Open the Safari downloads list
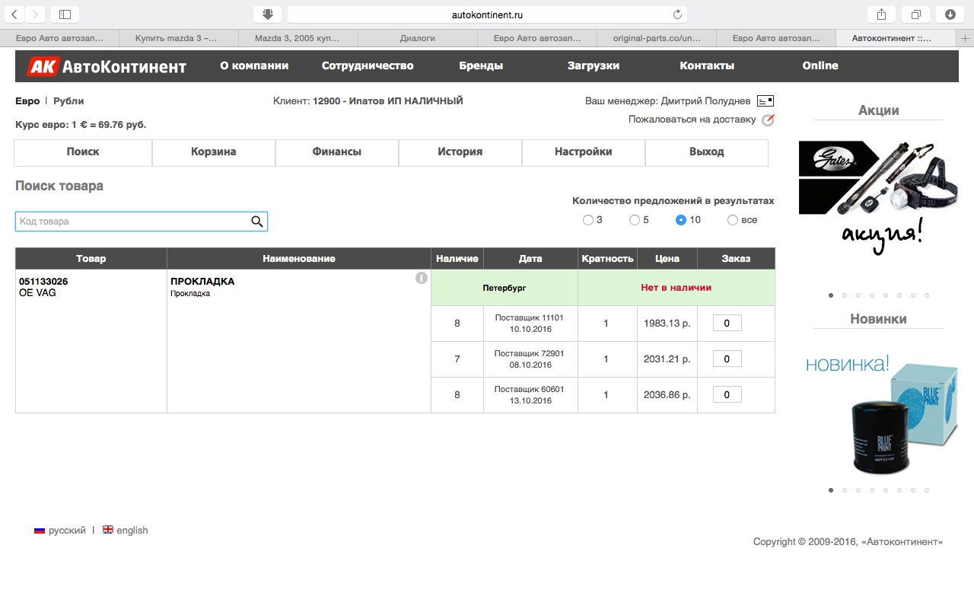Viewport: 974px width, 609px height. [950, 14]
